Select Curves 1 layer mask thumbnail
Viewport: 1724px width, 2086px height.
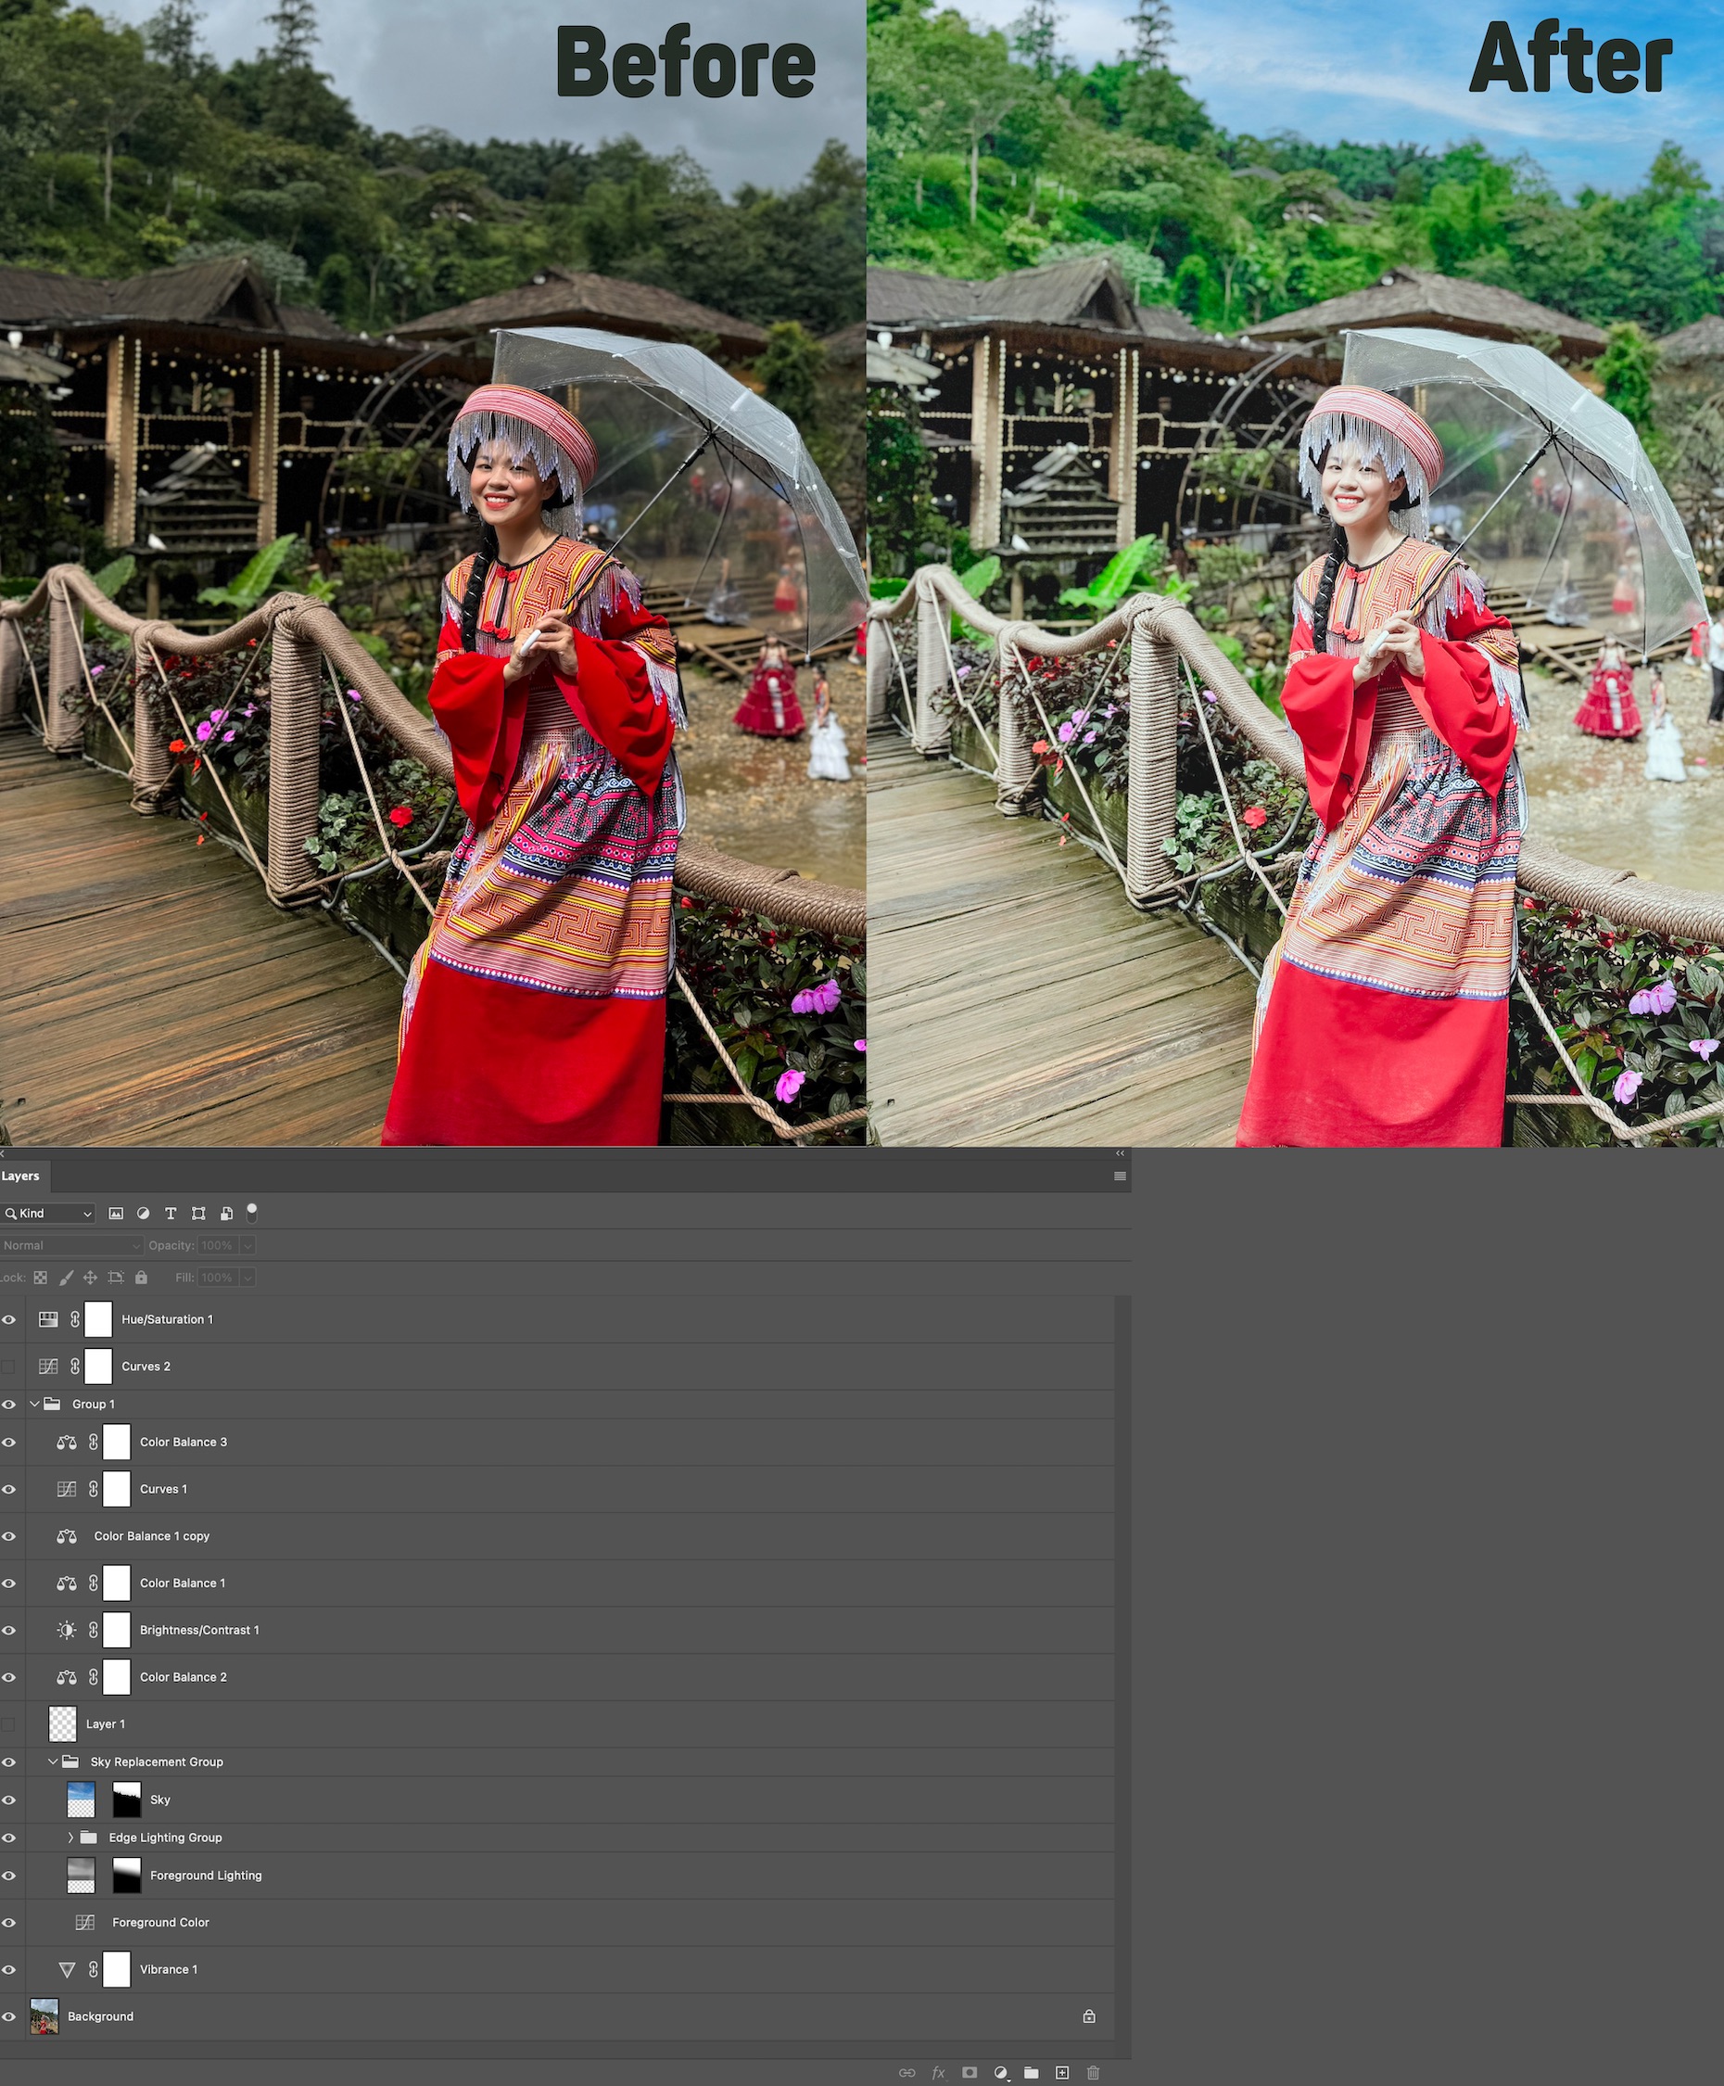tap(116, 1489)
